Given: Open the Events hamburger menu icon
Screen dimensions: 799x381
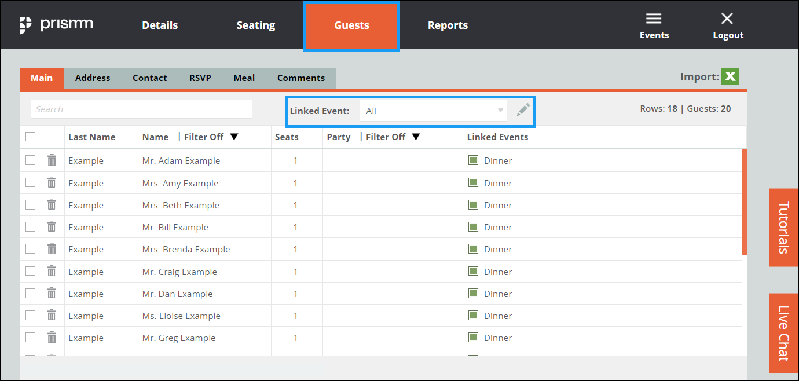Looking at the screenshot, I should [x=654, y=20].
